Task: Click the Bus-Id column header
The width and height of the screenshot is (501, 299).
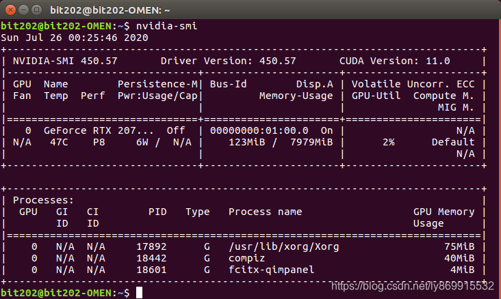Action: [x=228, y=84]
